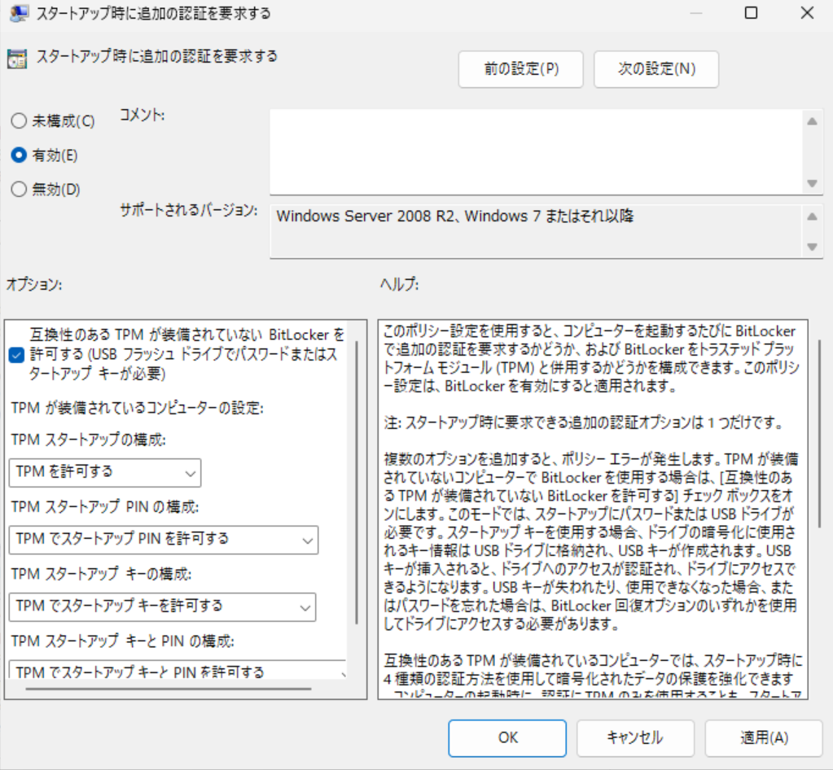833x770 pixels.
Task: Uncheck the allow BitLocker without compatible TPM checkbox
Action: [15, 355]
